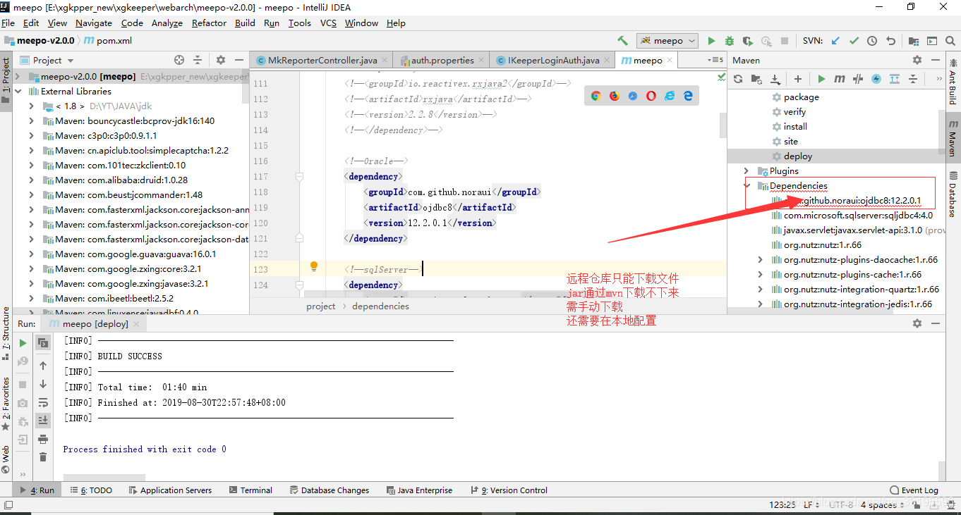Print Run console output icon

[x=43, y=439]
